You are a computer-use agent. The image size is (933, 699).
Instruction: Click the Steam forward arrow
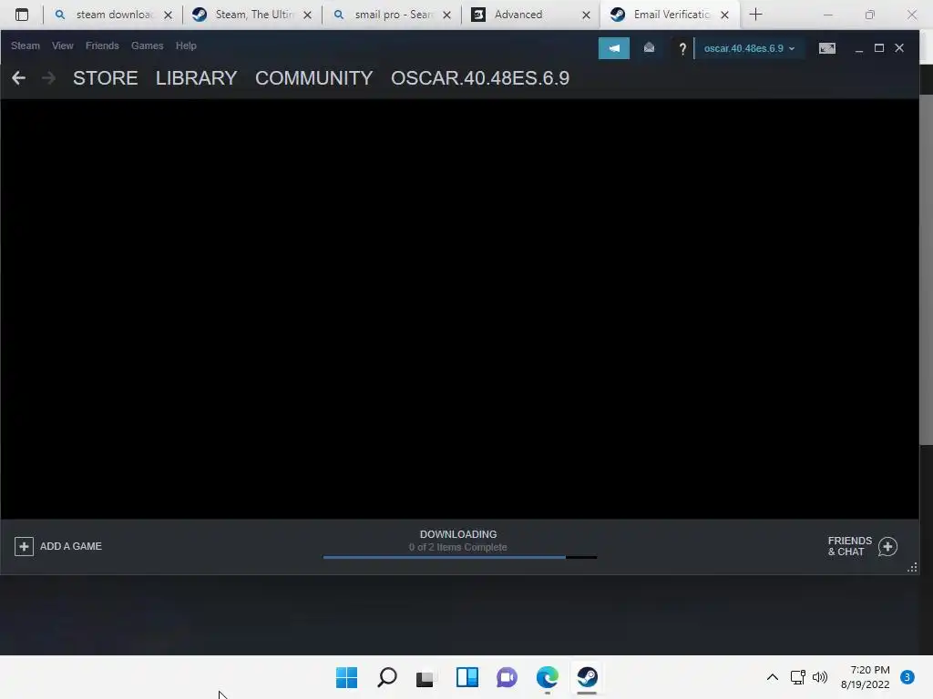point(49,78)
